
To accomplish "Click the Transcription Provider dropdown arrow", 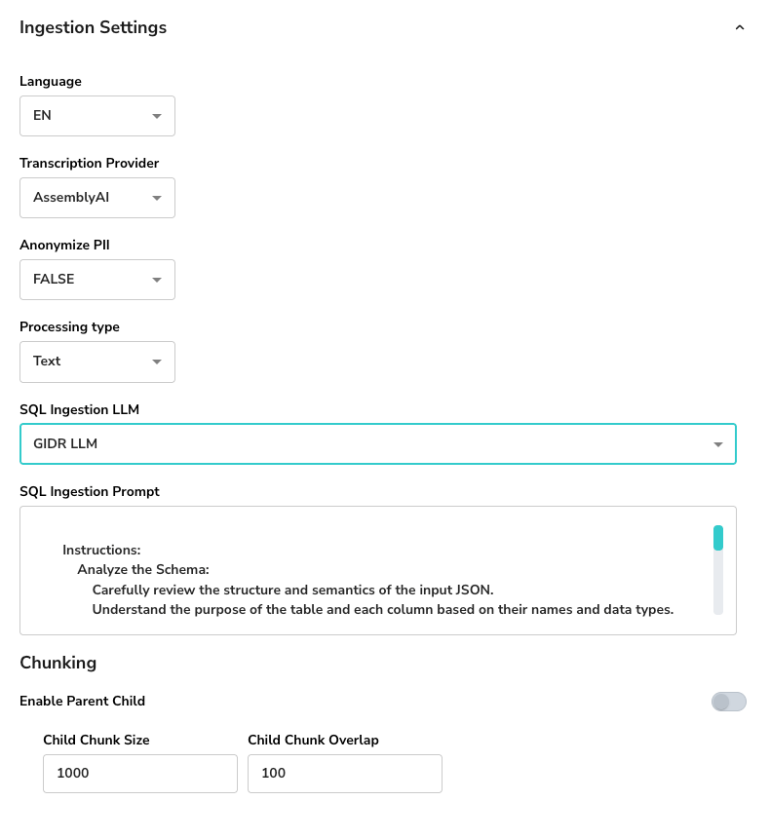I will (157, 197).
